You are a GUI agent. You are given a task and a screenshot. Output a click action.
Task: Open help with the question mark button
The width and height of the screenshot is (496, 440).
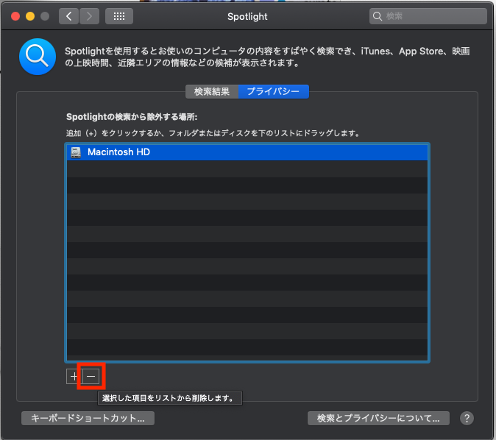tap(467, 418)
